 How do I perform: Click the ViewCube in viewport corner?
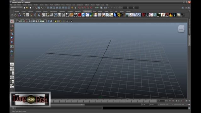tap(181, 29)
